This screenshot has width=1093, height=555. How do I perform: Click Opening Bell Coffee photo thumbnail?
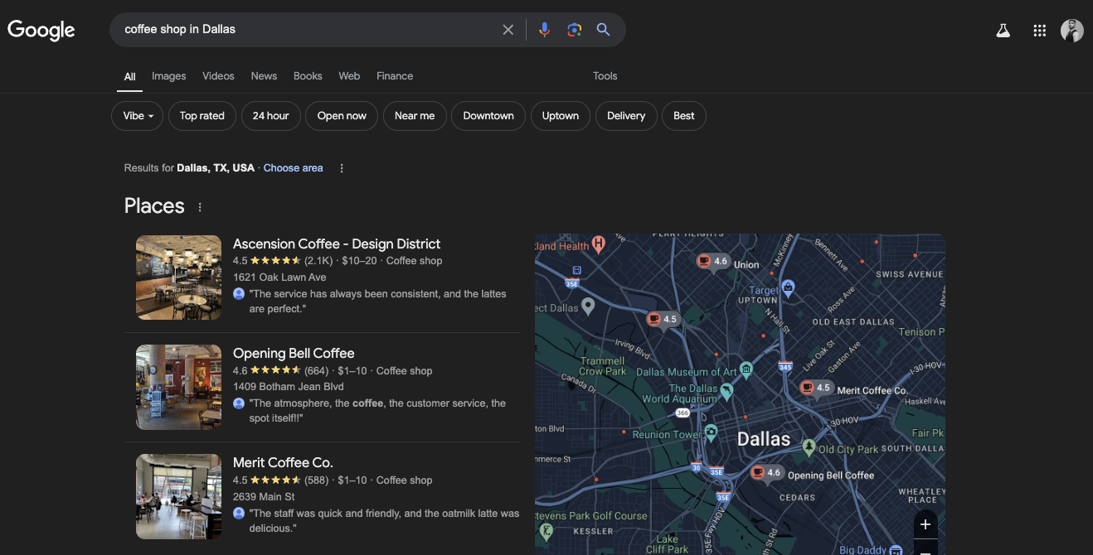(x=178, y=387)
